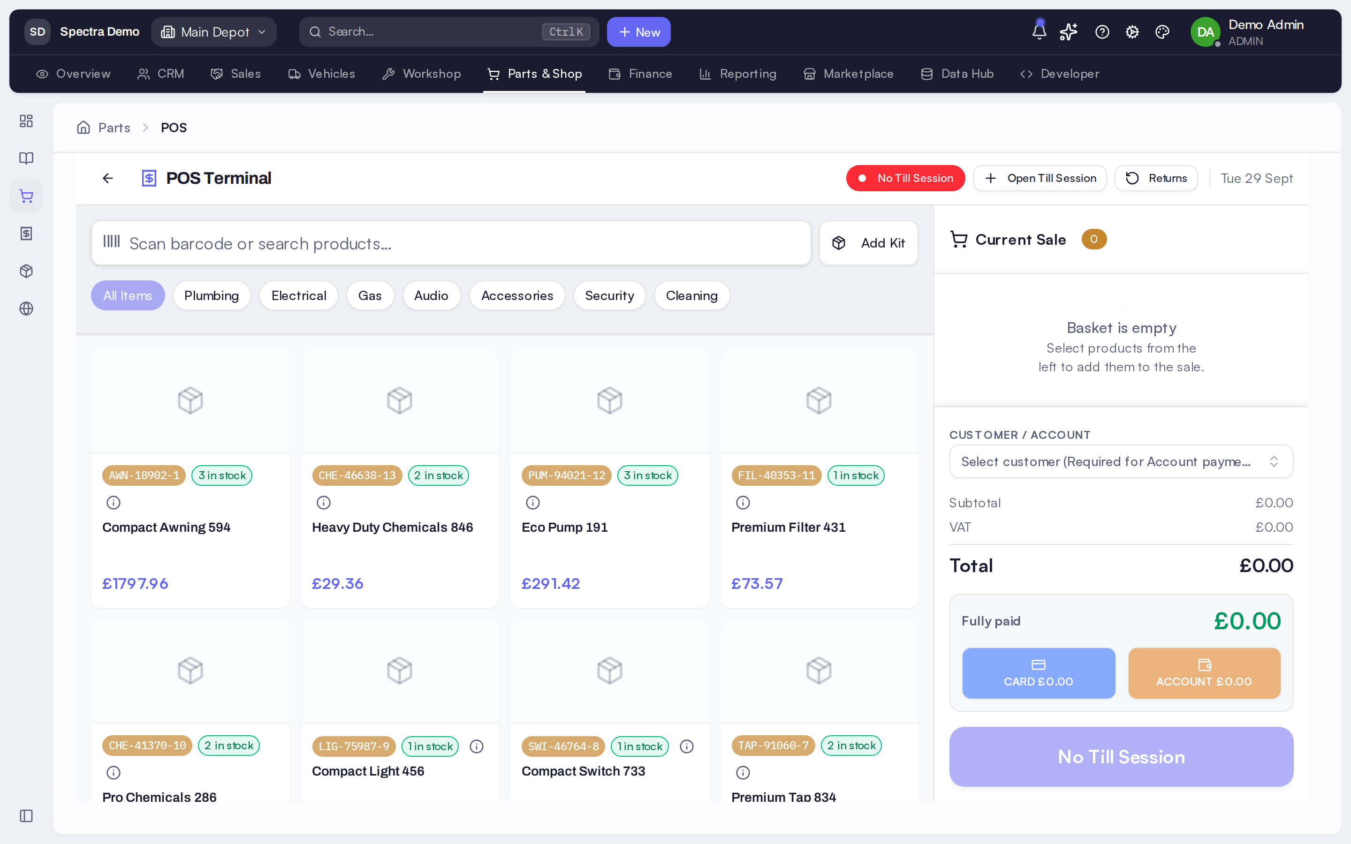Open the Demo Admin user menu

coord(1248,32)
